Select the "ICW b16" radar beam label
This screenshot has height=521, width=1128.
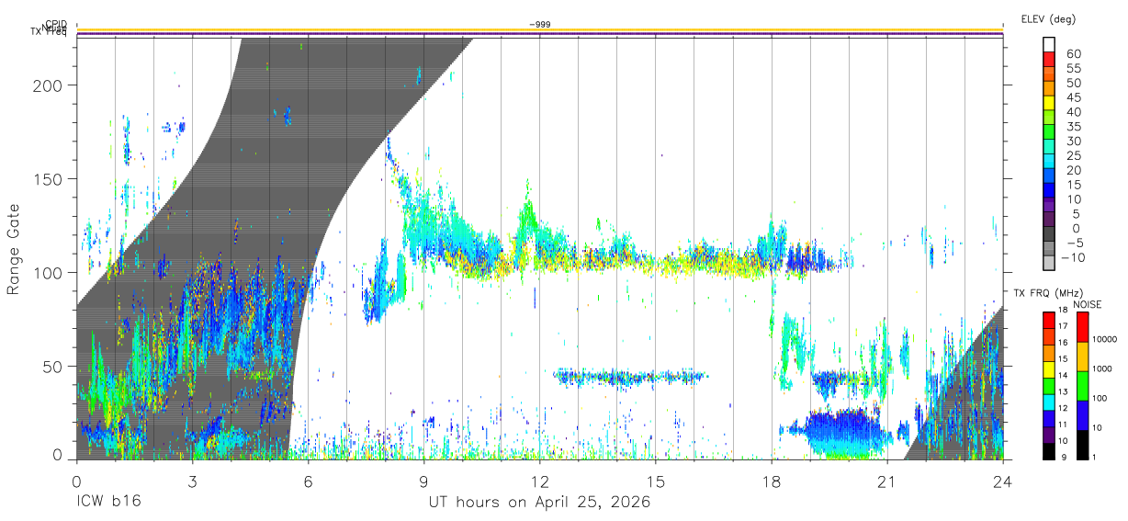(109, 503)
